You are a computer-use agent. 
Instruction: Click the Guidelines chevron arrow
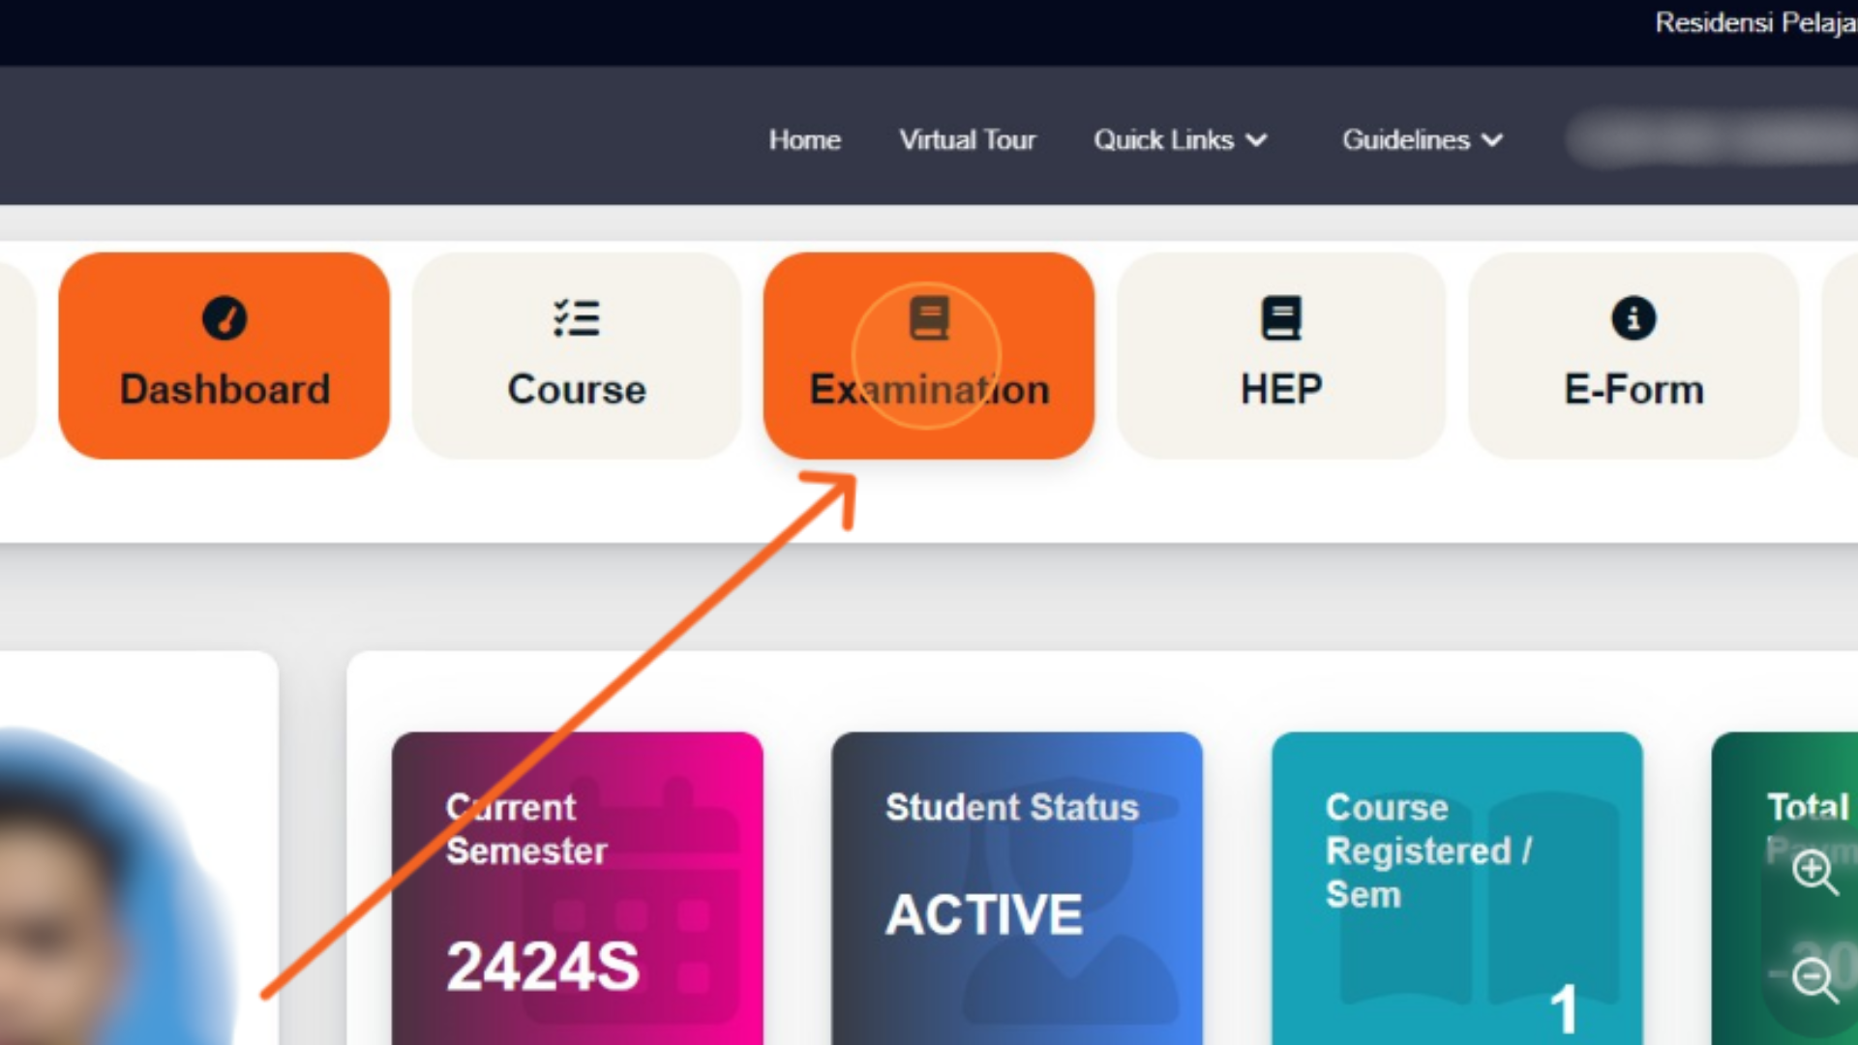pos(1492,141)
